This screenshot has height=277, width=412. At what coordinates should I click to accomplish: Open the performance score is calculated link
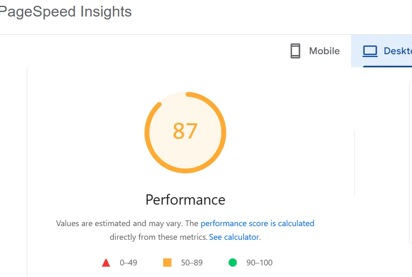(x=258, y=223)
